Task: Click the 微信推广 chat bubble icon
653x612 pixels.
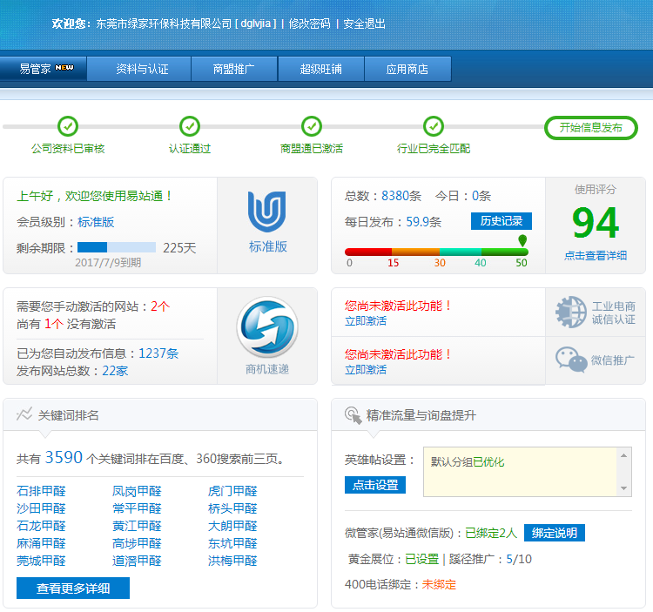Action: coord(571,360)
